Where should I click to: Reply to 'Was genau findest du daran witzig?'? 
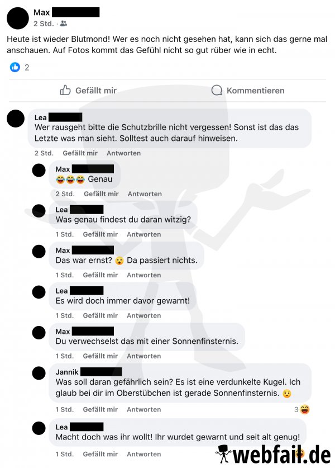pyautogui.click(x=143, y=234)
